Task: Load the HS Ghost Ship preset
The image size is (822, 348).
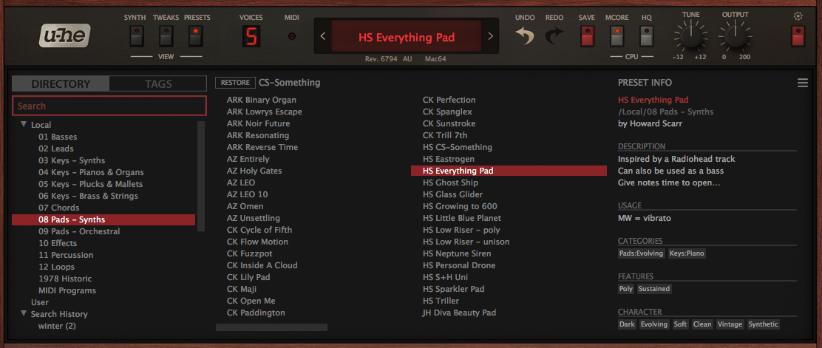Action: point(450,182)
